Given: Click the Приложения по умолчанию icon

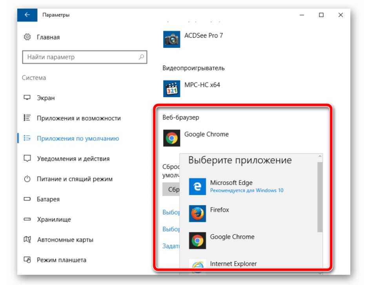Looking at the screenshot, I should (x=27, y=138).
